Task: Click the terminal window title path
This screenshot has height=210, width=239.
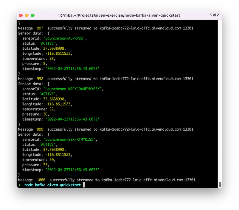Action: pyautogui.click(x=119, y=15)
